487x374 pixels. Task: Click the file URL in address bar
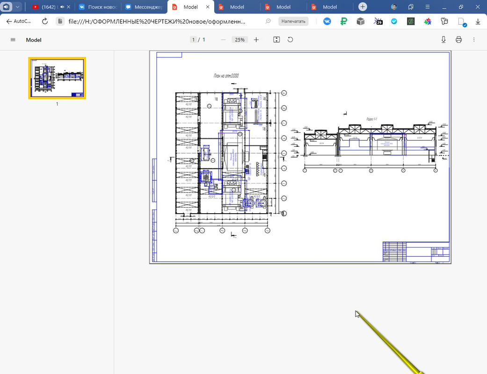click(157, 22)
